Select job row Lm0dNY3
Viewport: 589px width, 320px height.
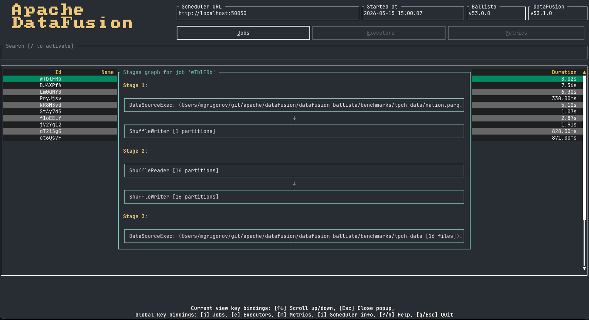pyautogui.click(x=60, y=92)
